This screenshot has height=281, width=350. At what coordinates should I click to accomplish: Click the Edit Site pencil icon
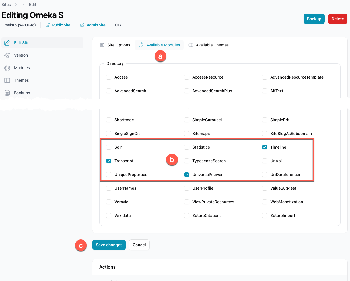(7, 43)
